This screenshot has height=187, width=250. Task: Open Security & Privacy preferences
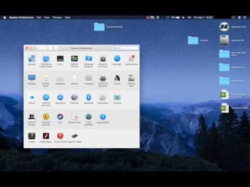(x=103, y=61)
